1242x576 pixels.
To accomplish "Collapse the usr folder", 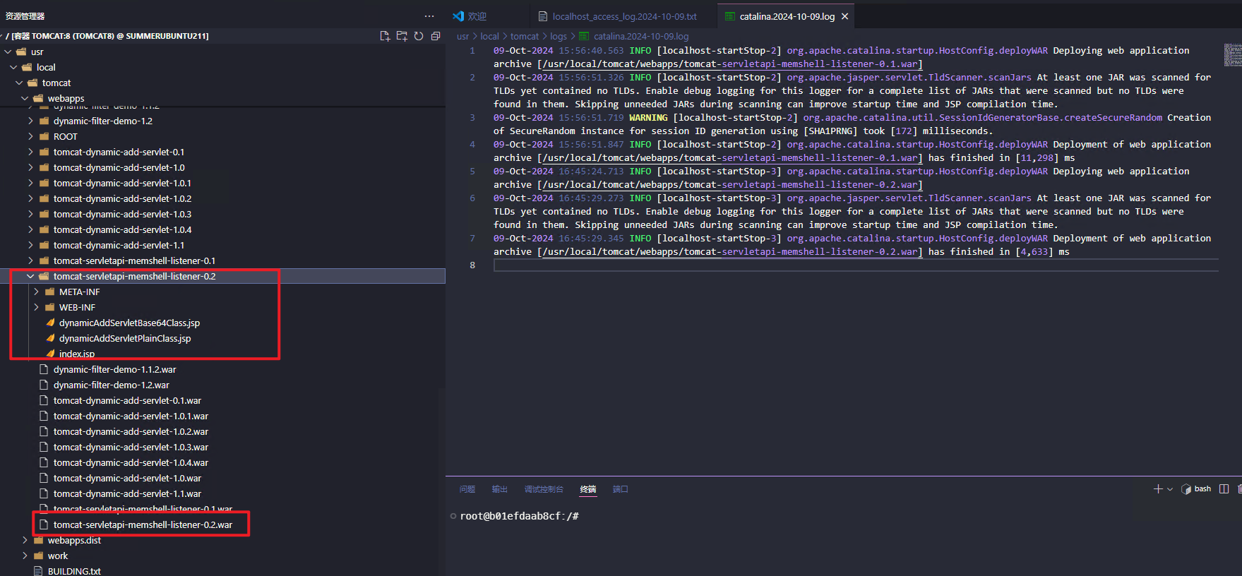I will point(8,52).
